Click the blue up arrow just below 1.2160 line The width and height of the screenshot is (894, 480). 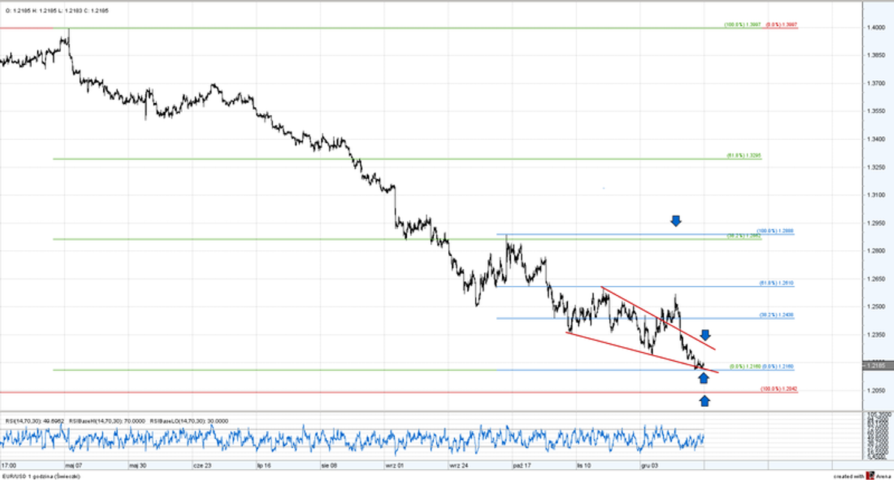point(704,378)
